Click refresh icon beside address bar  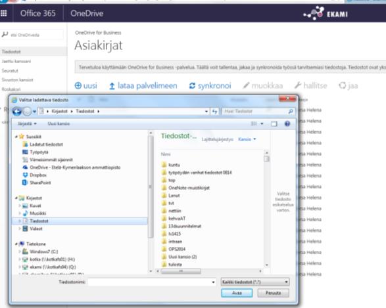(x=214, y=112)
